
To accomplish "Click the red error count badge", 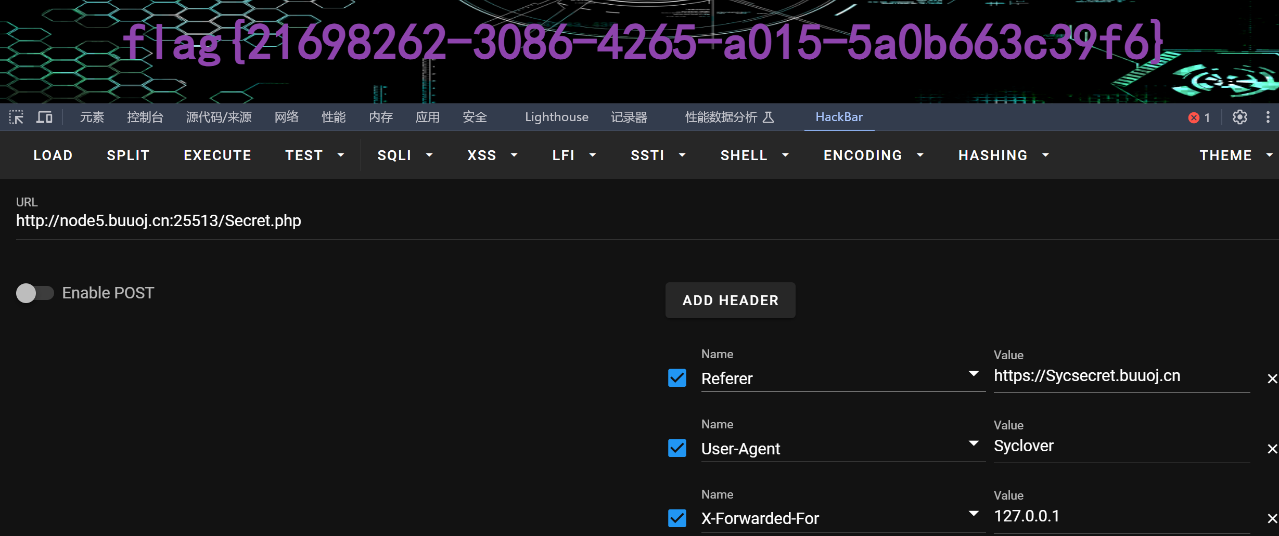I will point(1199,117).
